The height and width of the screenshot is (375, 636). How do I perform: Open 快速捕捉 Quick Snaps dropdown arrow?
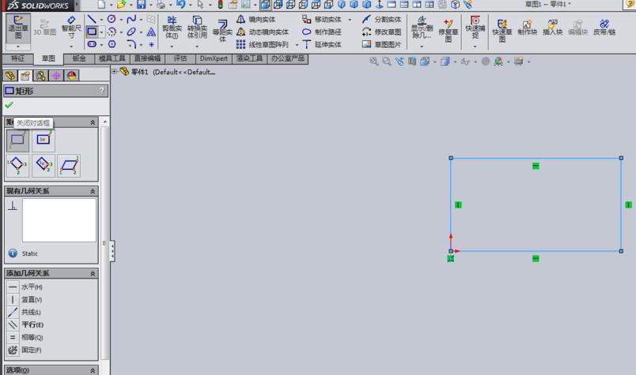click(x=475, y=47)
